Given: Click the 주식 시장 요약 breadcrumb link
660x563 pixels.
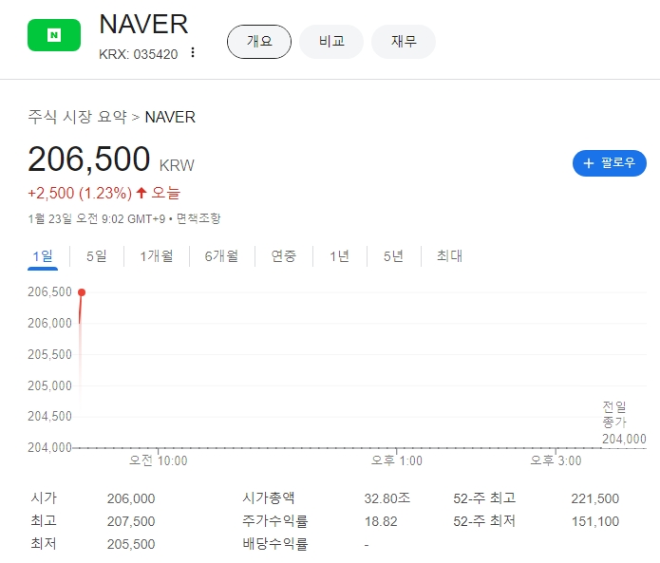Looking at the screenshot, I should 77,117.
